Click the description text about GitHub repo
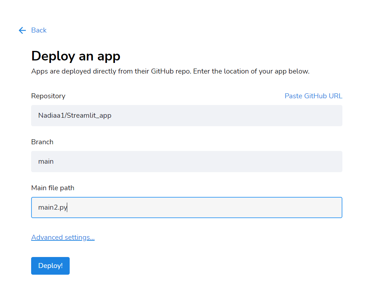 click(170, 71)
